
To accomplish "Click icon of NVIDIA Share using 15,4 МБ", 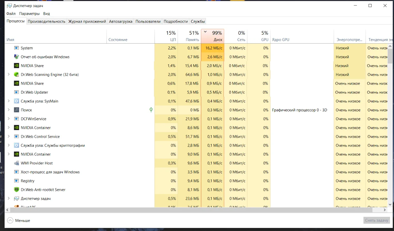I will [x=17, y=66].
